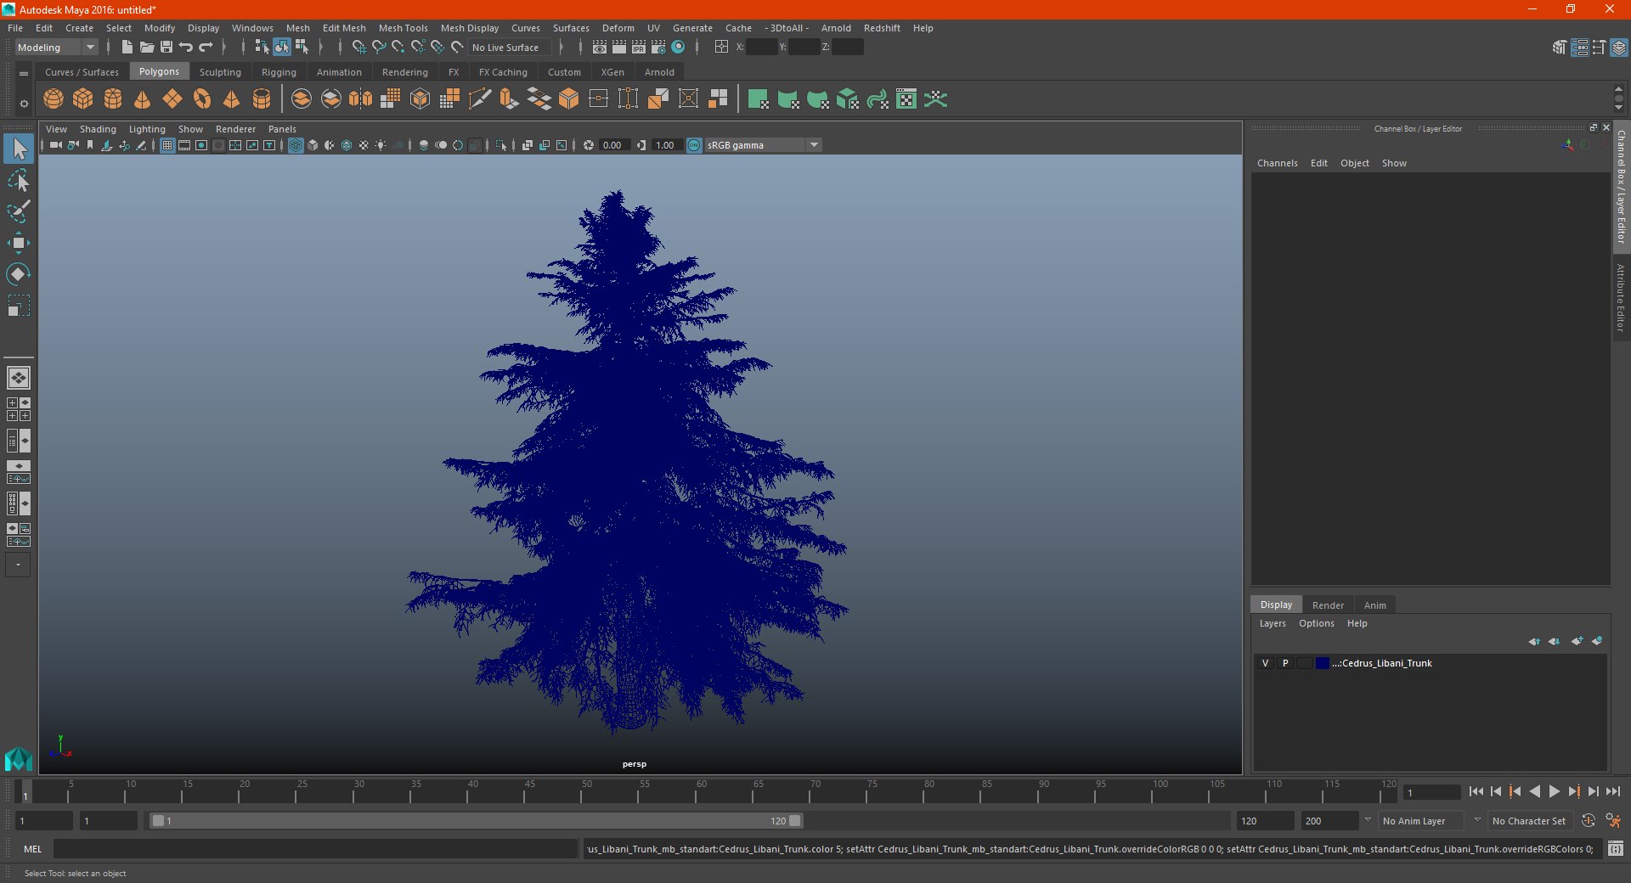Click the current frame input field

[x=1431, y=793]
